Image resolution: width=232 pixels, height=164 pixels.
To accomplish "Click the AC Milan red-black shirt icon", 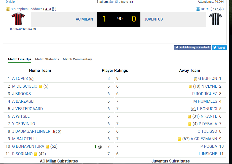I will click(x=18, y=19).
